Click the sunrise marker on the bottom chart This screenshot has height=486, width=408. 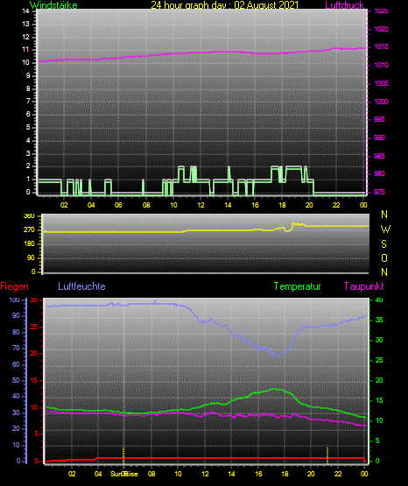pyautogui.click(x=123, y=455)
